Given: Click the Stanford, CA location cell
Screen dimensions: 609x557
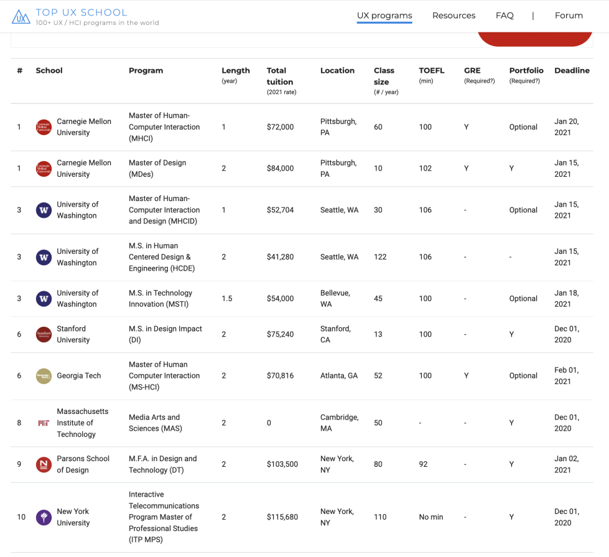Looking at the screenshot, I should pos(335,334).
